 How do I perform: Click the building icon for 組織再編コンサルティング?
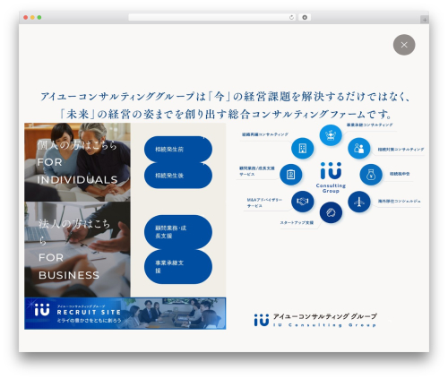pyautogui.click(x=303, y=148)
